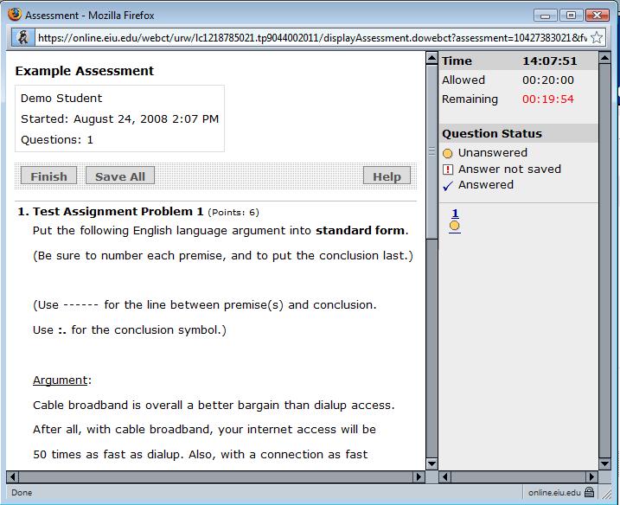Click the status panel's horizontal scroll right arrow
This screenshot has width=620, height=505.
[591, 476]
